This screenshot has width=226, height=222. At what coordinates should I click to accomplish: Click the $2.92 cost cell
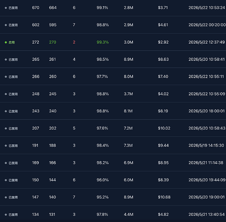pyautogui.click(x=163, y=42)
